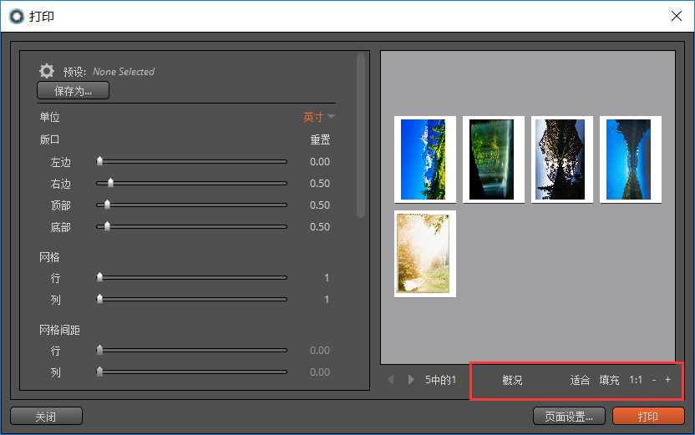This screenshot has width=695, height=435.
Task: Zoom in the preview with plus icon
Action: (x=667, y=380)
